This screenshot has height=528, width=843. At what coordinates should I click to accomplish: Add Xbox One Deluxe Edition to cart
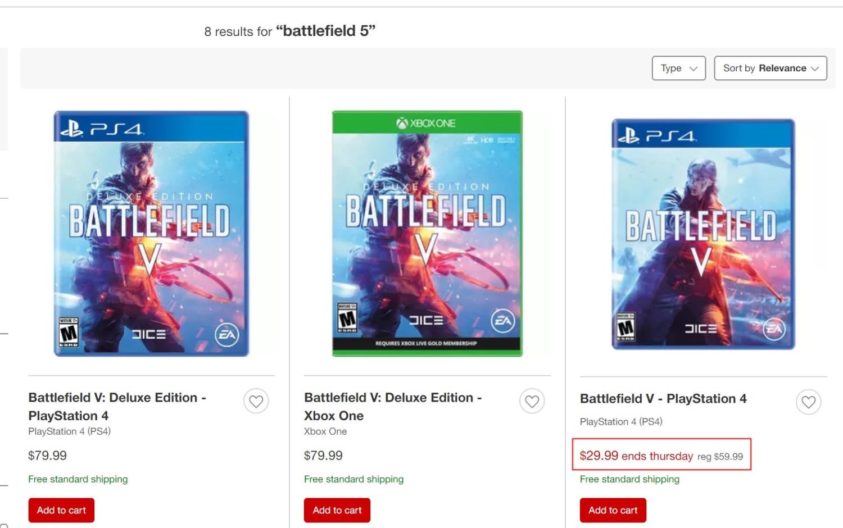337,510
